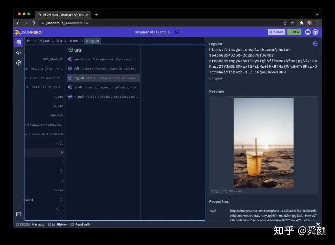Click the BEF_Eh6FmAI value
Screen dimensions: 335x245
point(53,59)
